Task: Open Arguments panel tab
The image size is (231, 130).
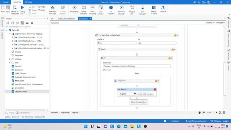Action: click(65, 113)
